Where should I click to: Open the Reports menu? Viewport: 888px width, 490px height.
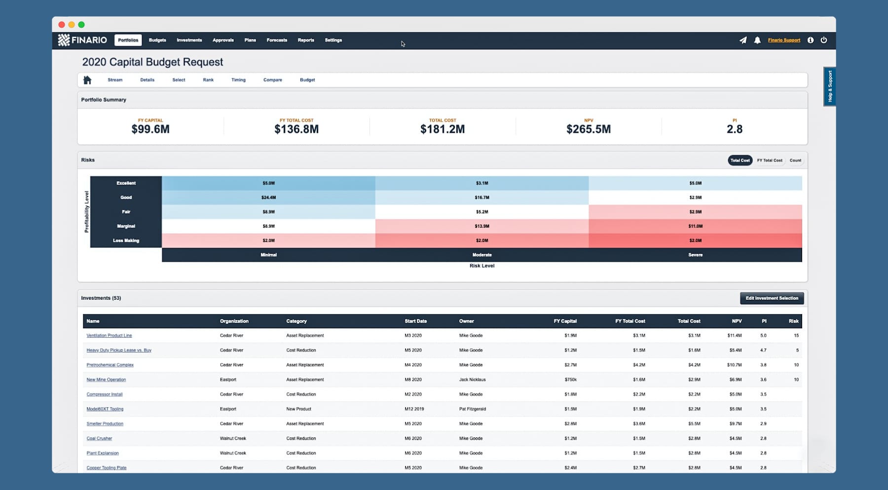tap(306, 40)
